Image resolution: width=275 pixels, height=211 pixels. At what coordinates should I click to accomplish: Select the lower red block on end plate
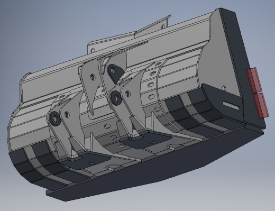[x=261, y=105]
